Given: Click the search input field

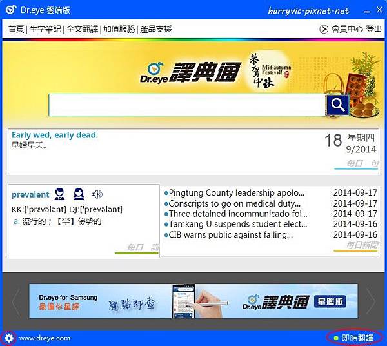Looking at the screenshot, I should point(187,105).
